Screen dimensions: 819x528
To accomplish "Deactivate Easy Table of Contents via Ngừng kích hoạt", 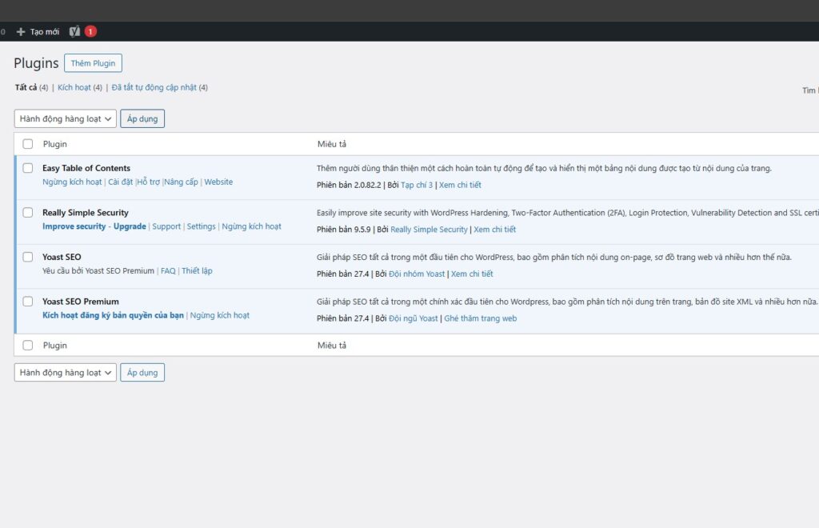I will [72, 182].
